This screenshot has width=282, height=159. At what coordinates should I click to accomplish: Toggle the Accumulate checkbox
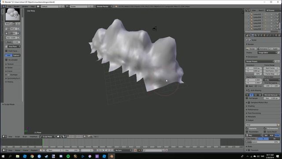coord(7,60)
